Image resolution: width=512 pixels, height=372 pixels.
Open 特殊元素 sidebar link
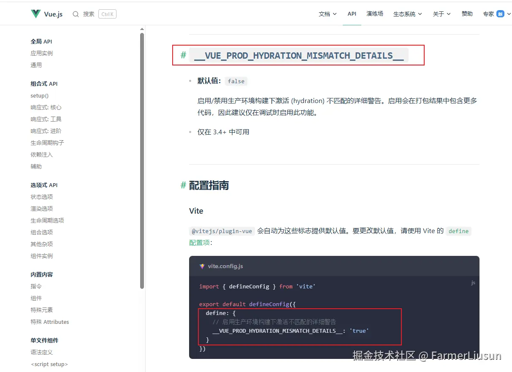pos(41,310)
